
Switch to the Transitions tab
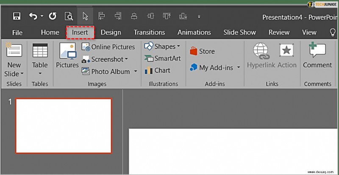click(149, 33)
